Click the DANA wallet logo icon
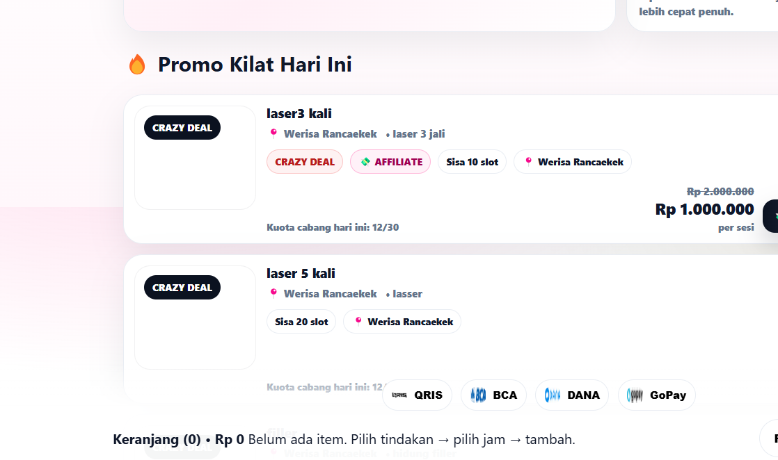 coord(553,395)
